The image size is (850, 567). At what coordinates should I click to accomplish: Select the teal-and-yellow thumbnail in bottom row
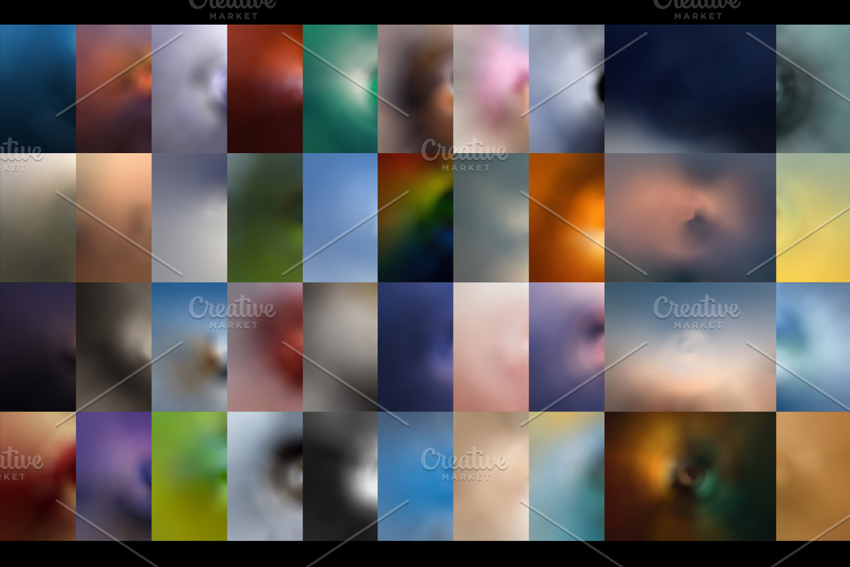pos(567,476)
